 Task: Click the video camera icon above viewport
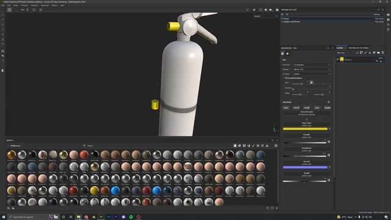[x=271, y=10]
